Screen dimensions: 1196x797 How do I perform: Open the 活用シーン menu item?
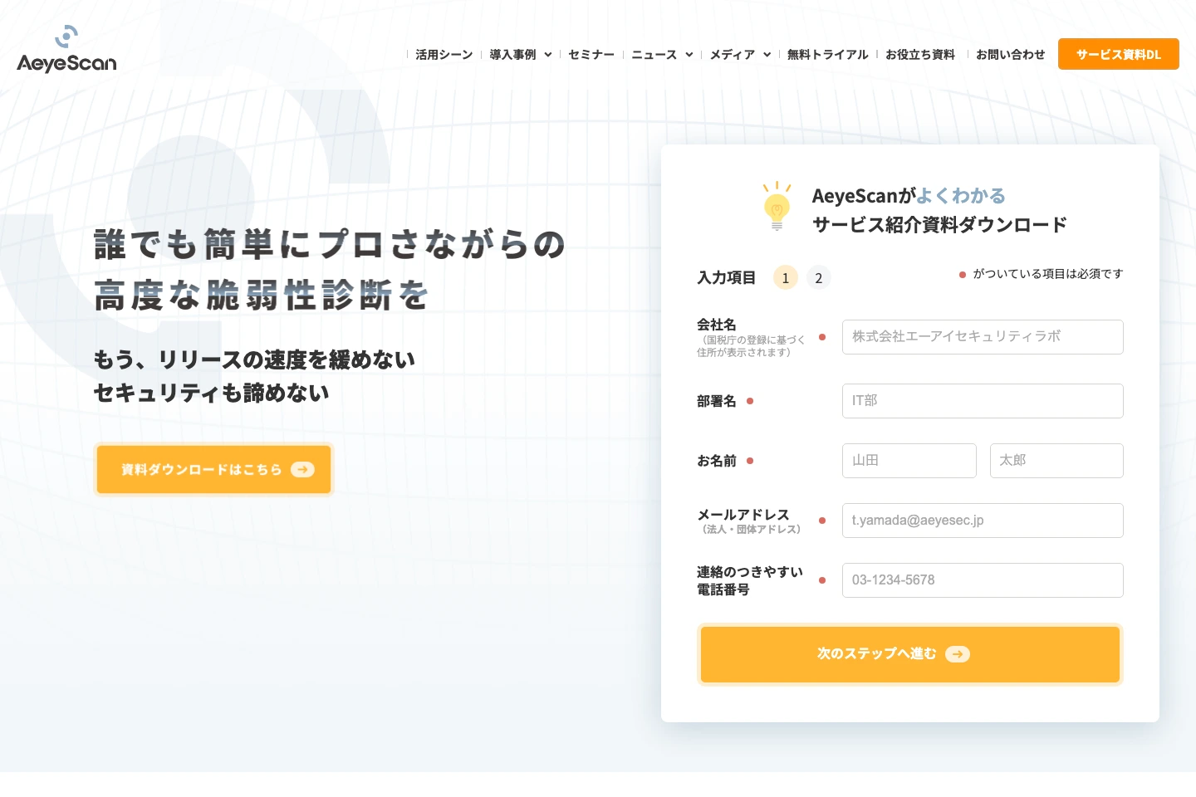click(444, 55)
